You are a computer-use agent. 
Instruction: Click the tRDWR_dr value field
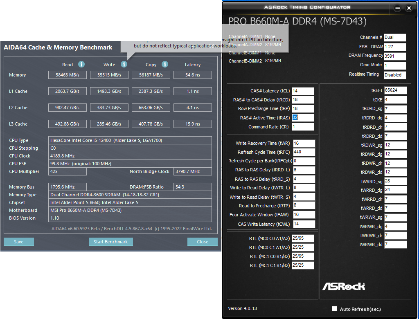pos(396,164)
